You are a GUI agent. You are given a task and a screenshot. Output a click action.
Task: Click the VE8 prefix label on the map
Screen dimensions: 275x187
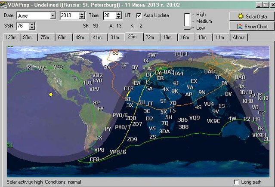click(x=58, y=67)
